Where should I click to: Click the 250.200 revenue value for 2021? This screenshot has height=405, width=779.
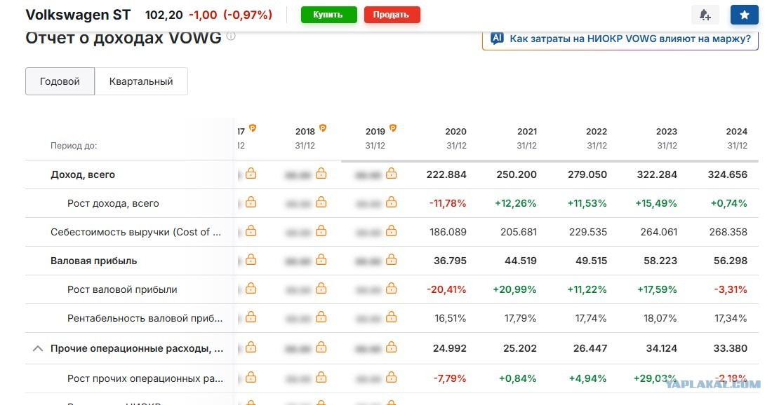pyautogui.click(x=517, y=174)
